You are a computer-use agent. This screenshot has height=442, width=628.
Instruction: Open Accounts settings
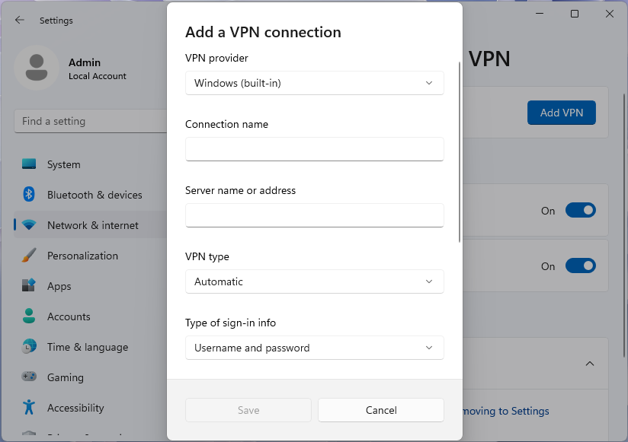coord(30,316)
